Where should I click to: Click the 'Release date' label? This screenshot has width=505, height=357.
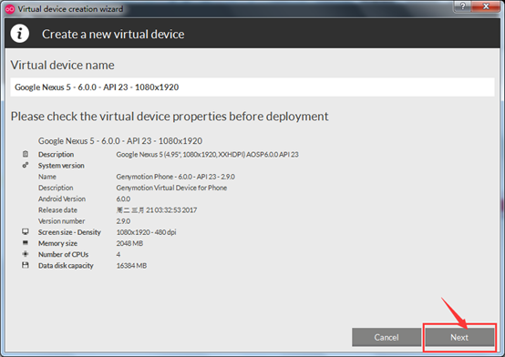point(57,210)
